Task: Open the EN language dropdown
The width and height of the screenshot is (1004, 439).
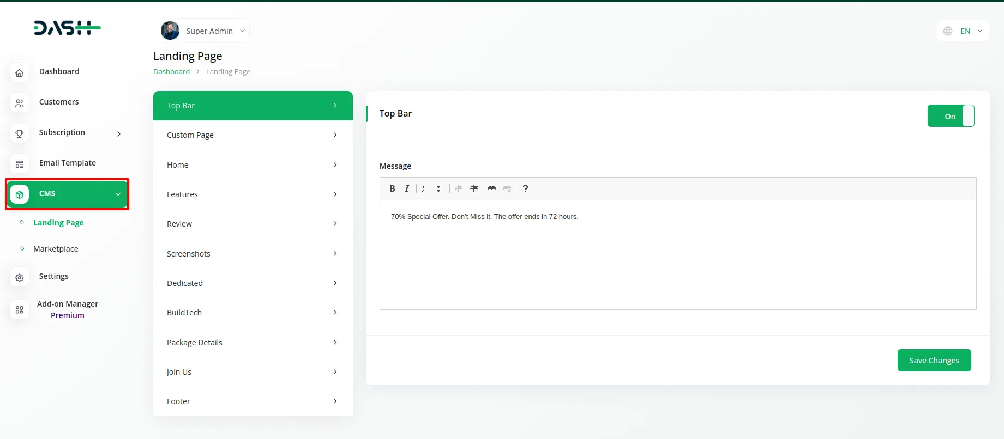Action: point(963,31)
